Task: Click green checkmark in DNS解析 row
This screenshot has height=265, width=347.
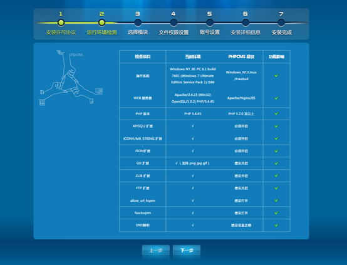Action: [x=276, y=225]
